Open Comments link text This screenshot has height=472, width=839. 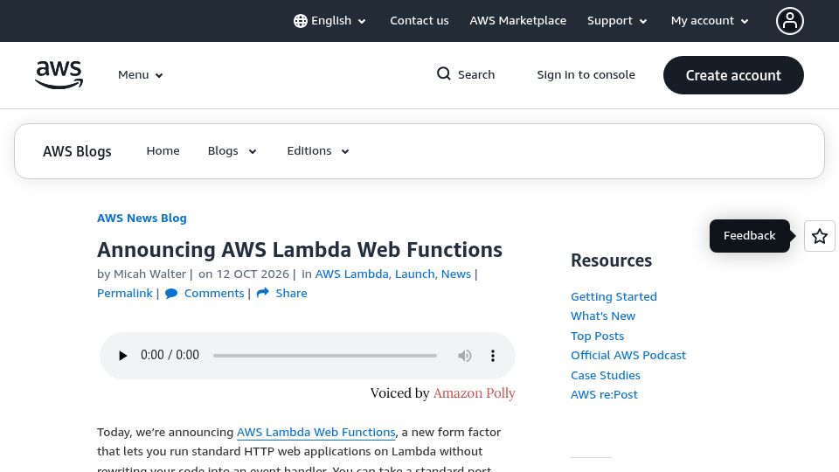click(x=214, y=294)
